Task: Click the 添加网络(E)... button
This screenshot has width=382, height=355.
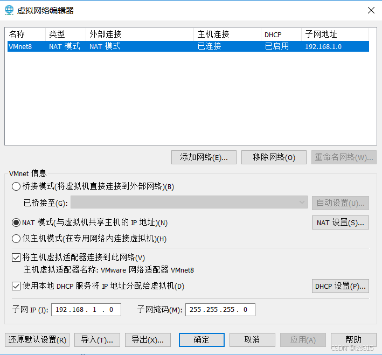Action: pos(204,157)
